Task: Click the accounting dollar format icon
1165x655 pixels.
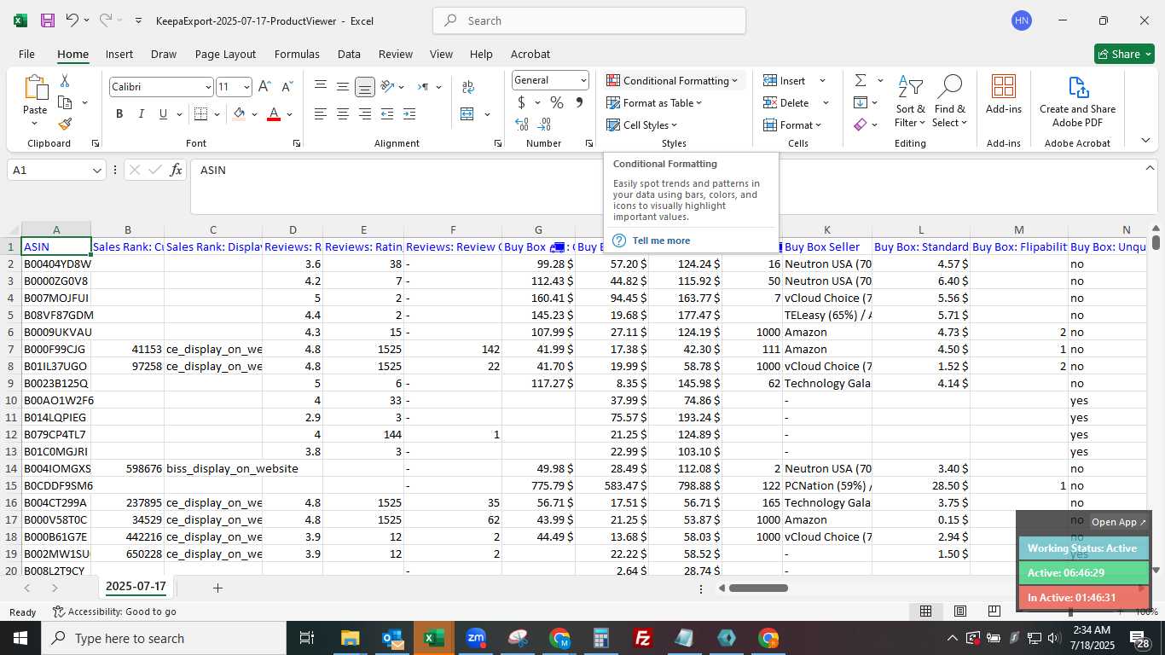Action: tap(522, 102)
